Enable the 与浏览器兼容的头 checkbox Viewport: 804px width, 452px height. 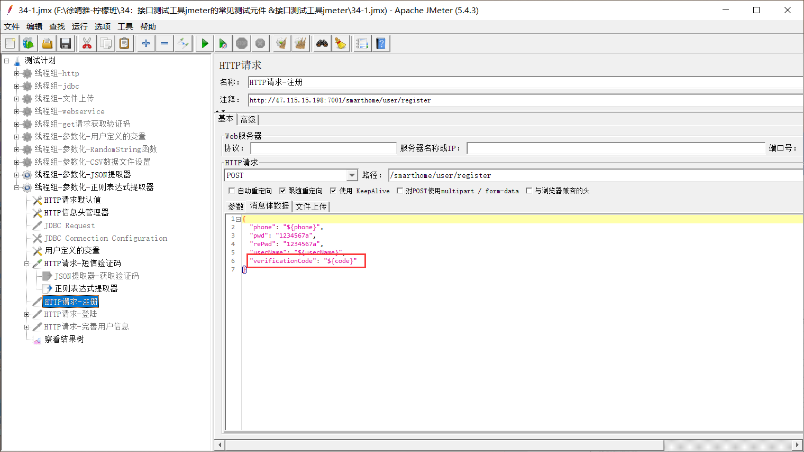click(x=529, y=191)
